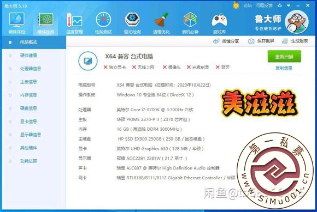The width and height of the screenshot is (317, 212).
Task: Select 硬件检测 hardware detection icon
Action: [x=46, y=20]
